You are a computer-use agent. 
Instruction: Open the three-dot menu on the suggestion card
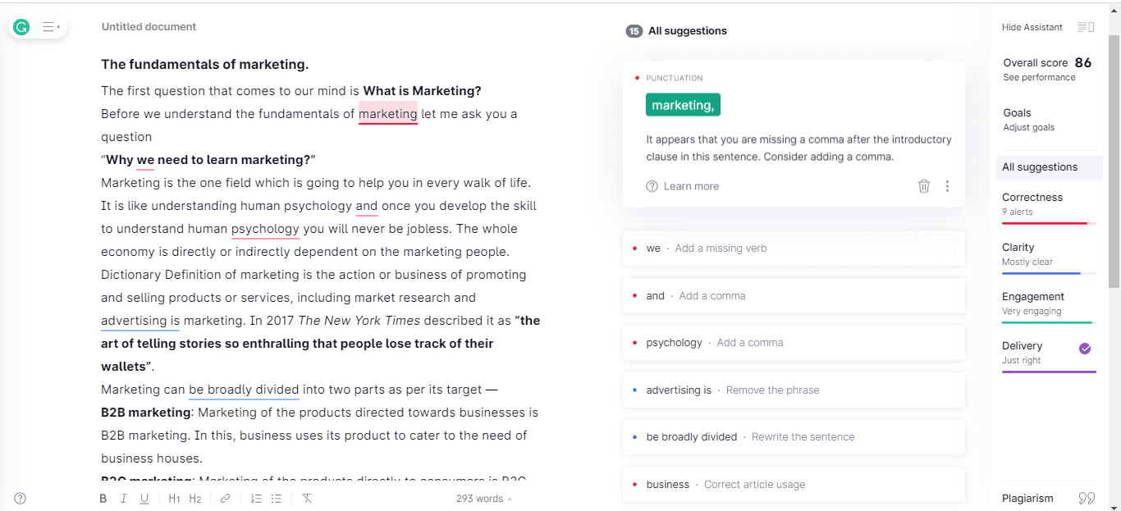click(x=947, y=186)
